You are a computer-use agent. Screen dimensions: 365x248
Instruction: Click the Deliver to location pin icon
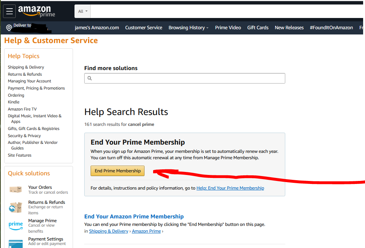(9, 28)
